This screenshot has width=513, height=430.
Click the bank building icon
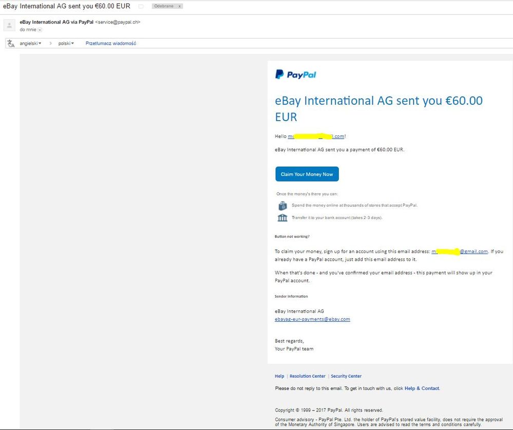point(282,218)
